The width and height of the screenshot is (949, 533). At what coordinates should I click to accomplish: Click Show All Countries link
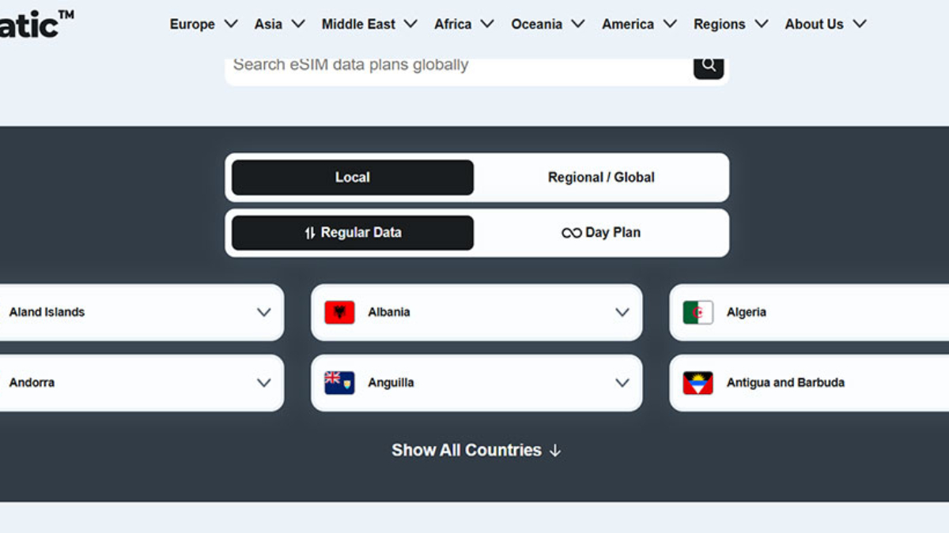tap(476, 450)
